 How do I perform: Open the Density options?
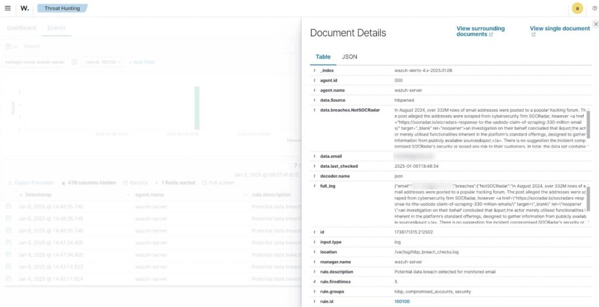coord(135,183)
